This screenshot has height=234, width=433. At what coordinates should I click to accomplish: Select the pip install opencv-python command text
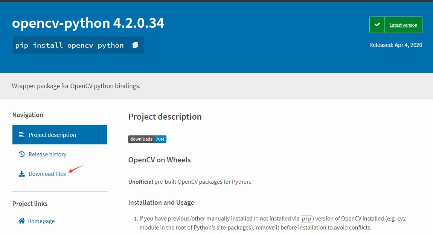point(70,45)
